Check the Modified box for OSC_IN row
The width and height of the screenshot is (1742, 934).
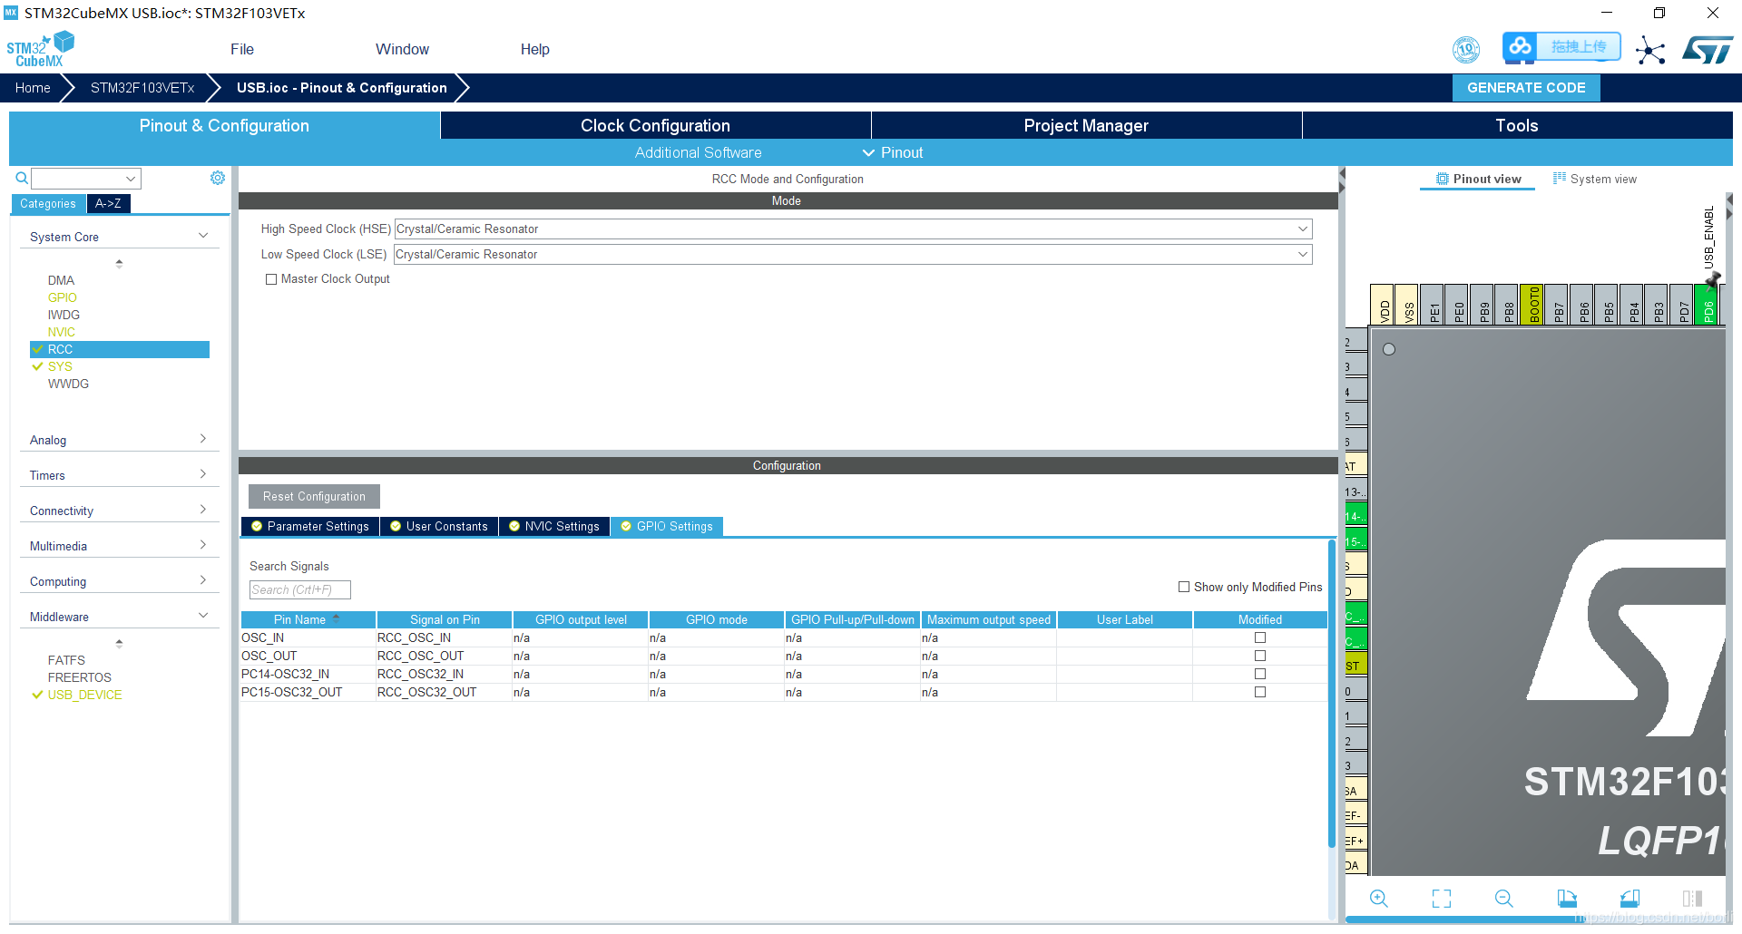[x=1260, y=637]
